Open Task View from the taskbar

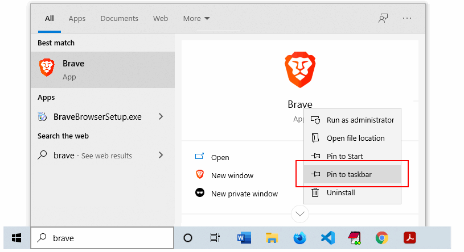pos(215,238)
